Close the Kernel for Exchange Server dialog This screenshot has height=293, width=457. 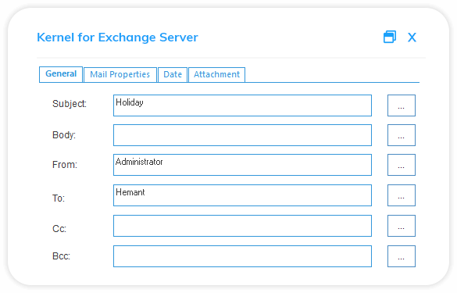(x=412, y=38)
